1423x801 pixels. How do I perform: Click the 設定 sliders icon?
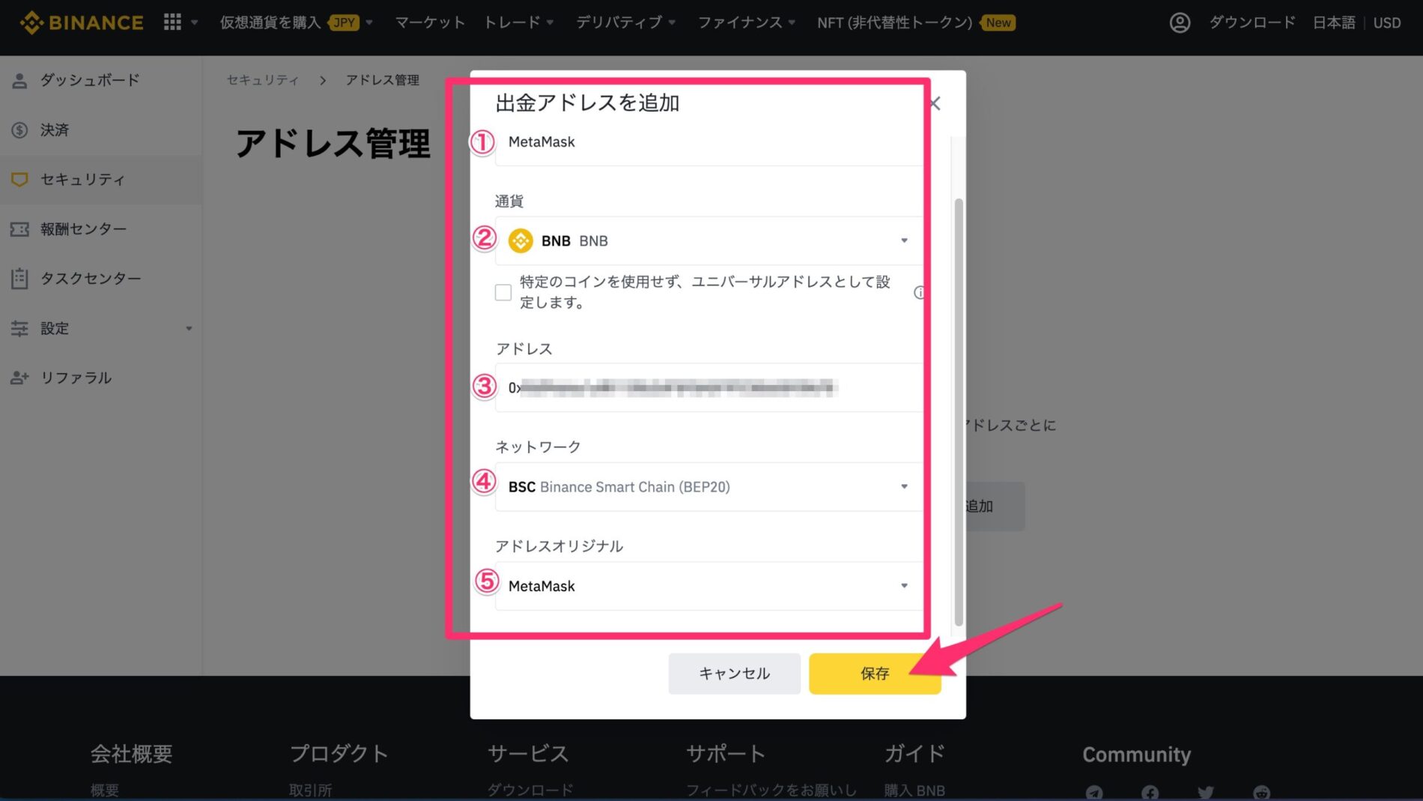click(x=20, y=328)
